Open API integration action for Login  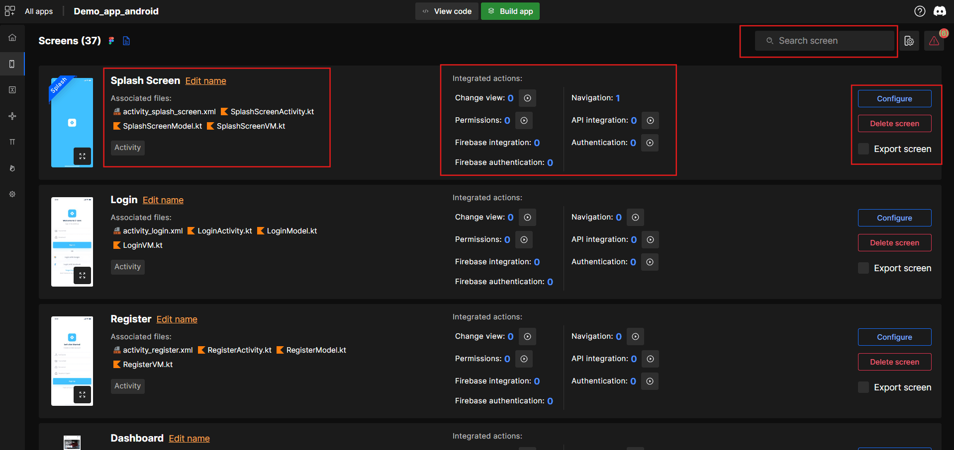tap(650, 240)
